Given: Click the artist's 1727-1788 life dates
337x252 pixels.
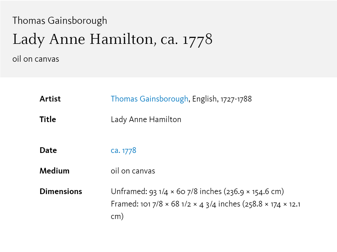Looking at the screenshot, I should pos(236,99).
